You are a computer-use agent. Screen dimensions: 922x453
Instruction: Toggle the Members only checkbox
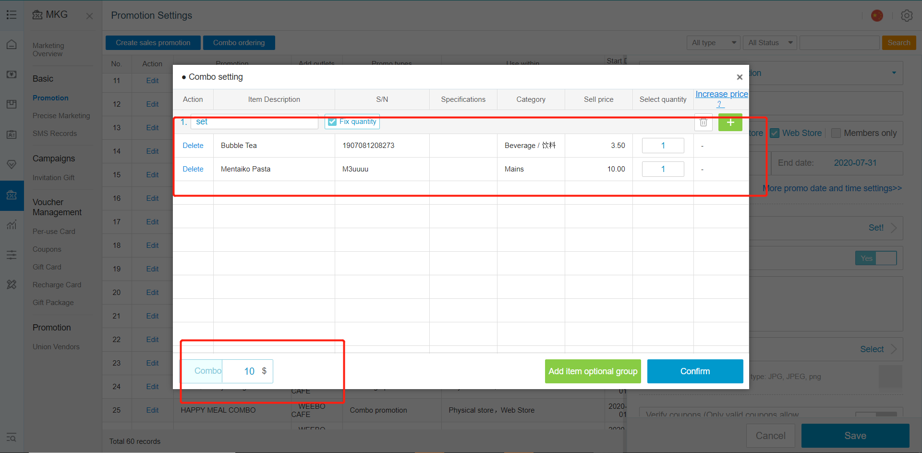836,133
